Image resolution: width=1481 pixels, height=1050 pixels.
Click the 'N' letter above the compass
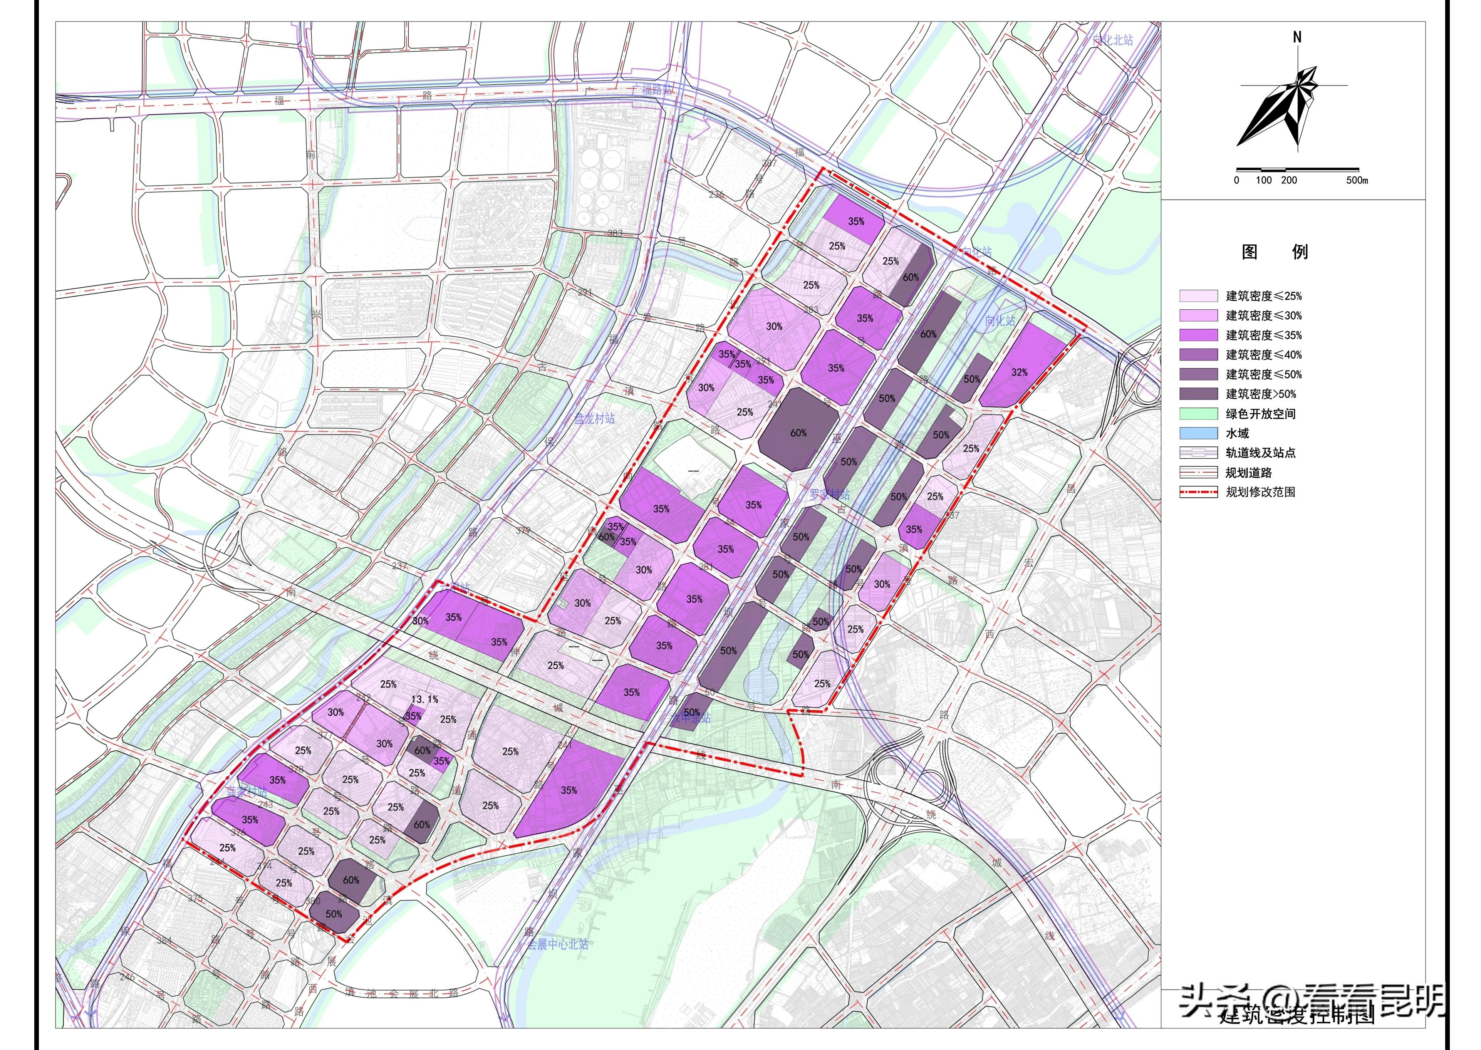[1297, 37]
